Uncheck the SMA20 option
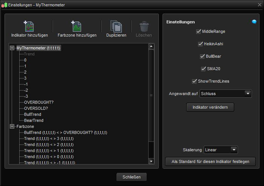 203,69
